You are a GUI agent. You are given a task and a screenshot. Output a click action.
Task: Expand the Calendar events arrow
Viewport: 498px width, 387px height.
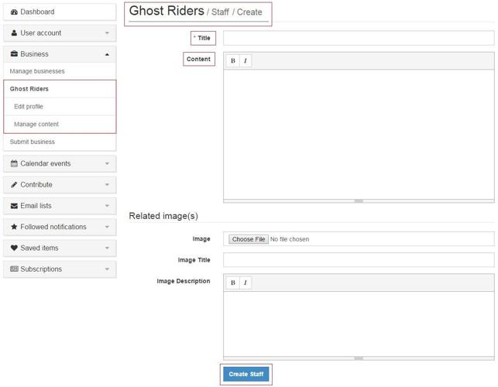pos(107,164)
